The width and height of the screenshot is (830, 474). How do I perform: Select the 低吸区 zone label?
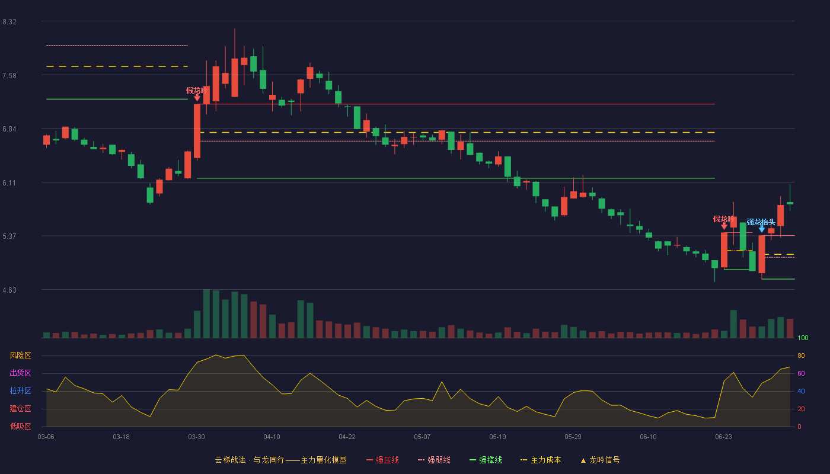[20, 426]
